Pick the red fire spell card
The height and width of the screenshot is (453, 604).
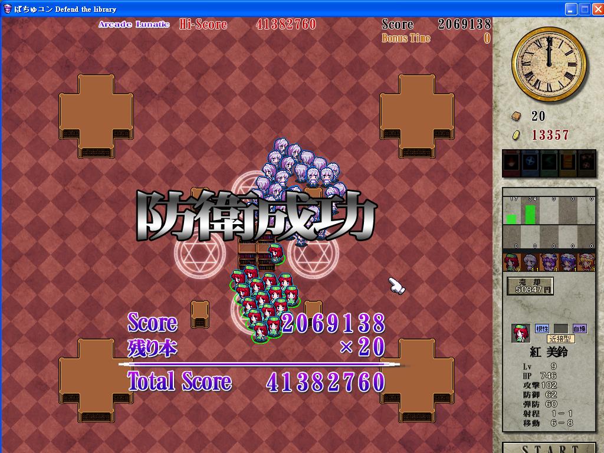pos(511,163)
